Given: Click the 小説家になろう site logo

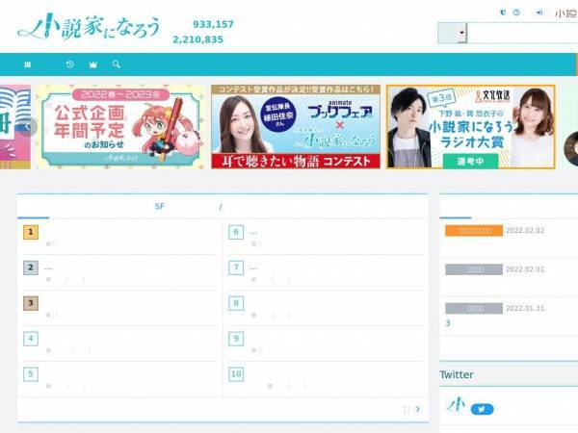Looking at the screenshot, I should pyautogui.click(x=89, y=27).
